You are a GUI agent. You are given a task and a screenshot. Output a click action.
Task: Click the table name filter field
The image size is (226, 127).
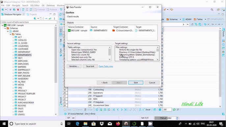tap(29, 22)
